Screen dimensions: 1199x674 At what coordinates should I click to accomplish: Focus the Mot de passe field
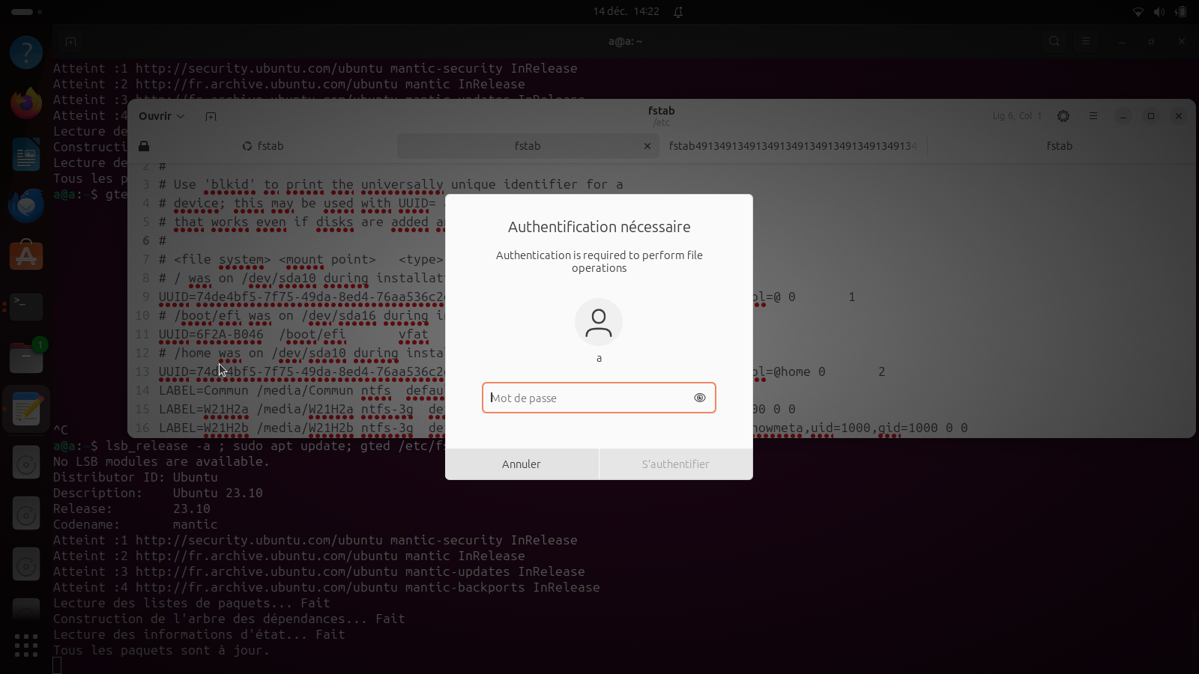tap(599, 398)
